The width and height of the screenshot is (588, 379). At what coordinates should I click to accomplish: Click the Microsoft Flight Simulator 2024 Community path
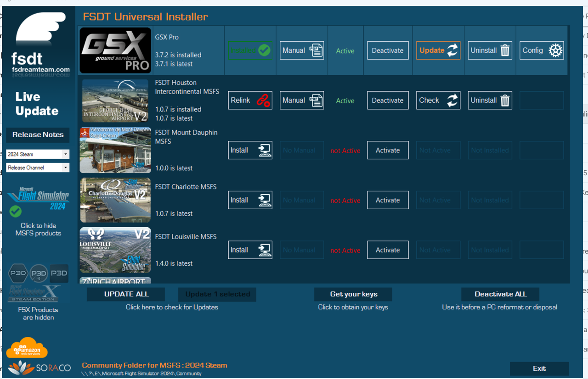coord(141,373)
